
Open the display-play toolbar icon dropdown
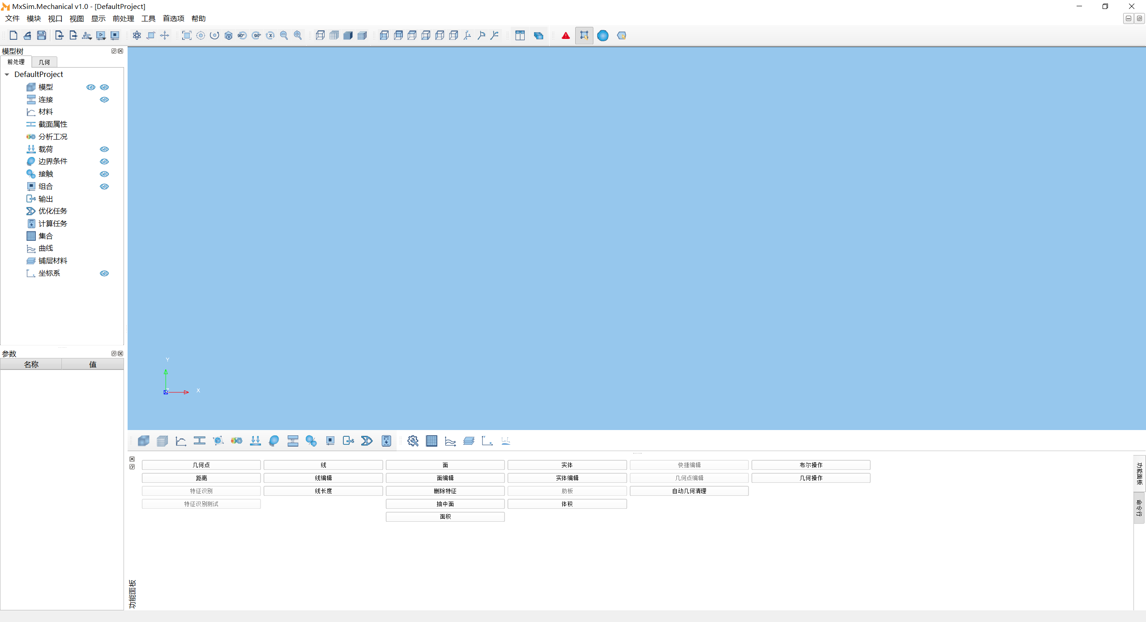tap(101, 35)
